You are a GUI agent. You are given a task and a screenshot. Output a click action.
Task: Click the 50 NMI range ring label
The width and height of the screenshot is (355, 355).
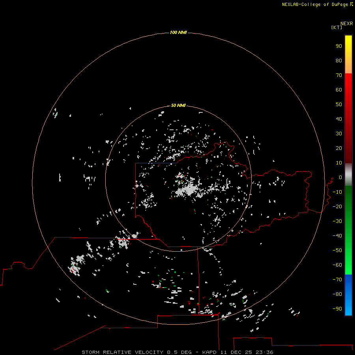[178, 105]
